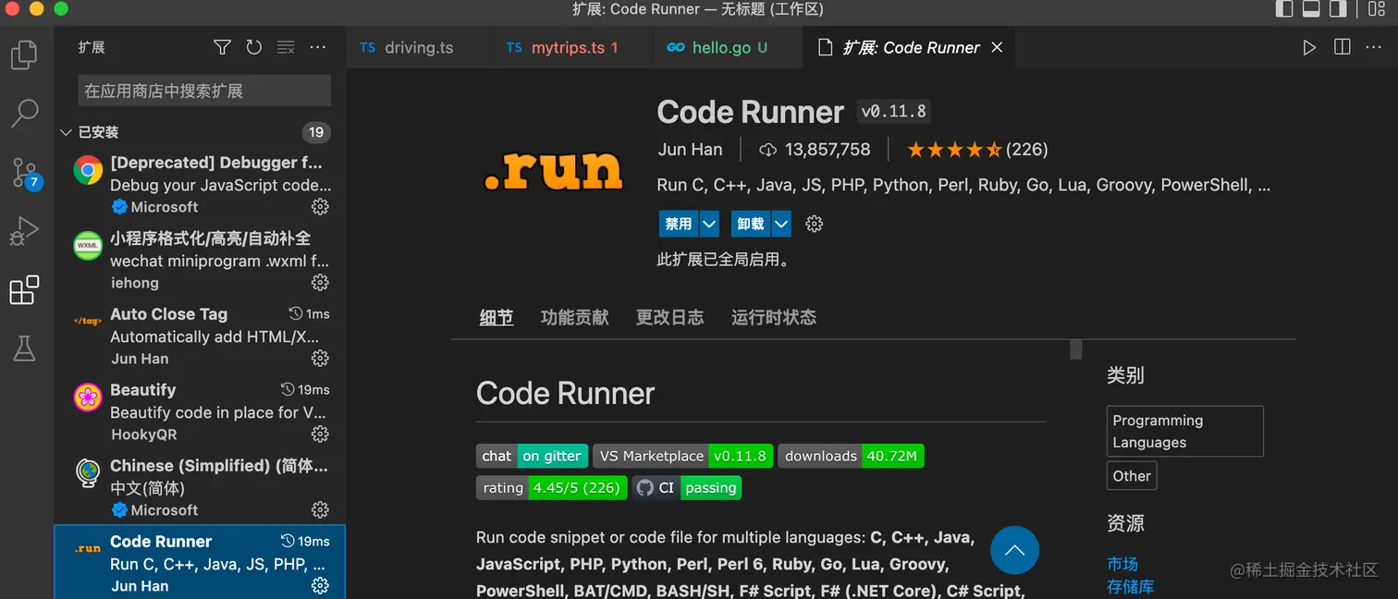Refresh the extensions list
Screen dimensions: 1398x599
254,47
